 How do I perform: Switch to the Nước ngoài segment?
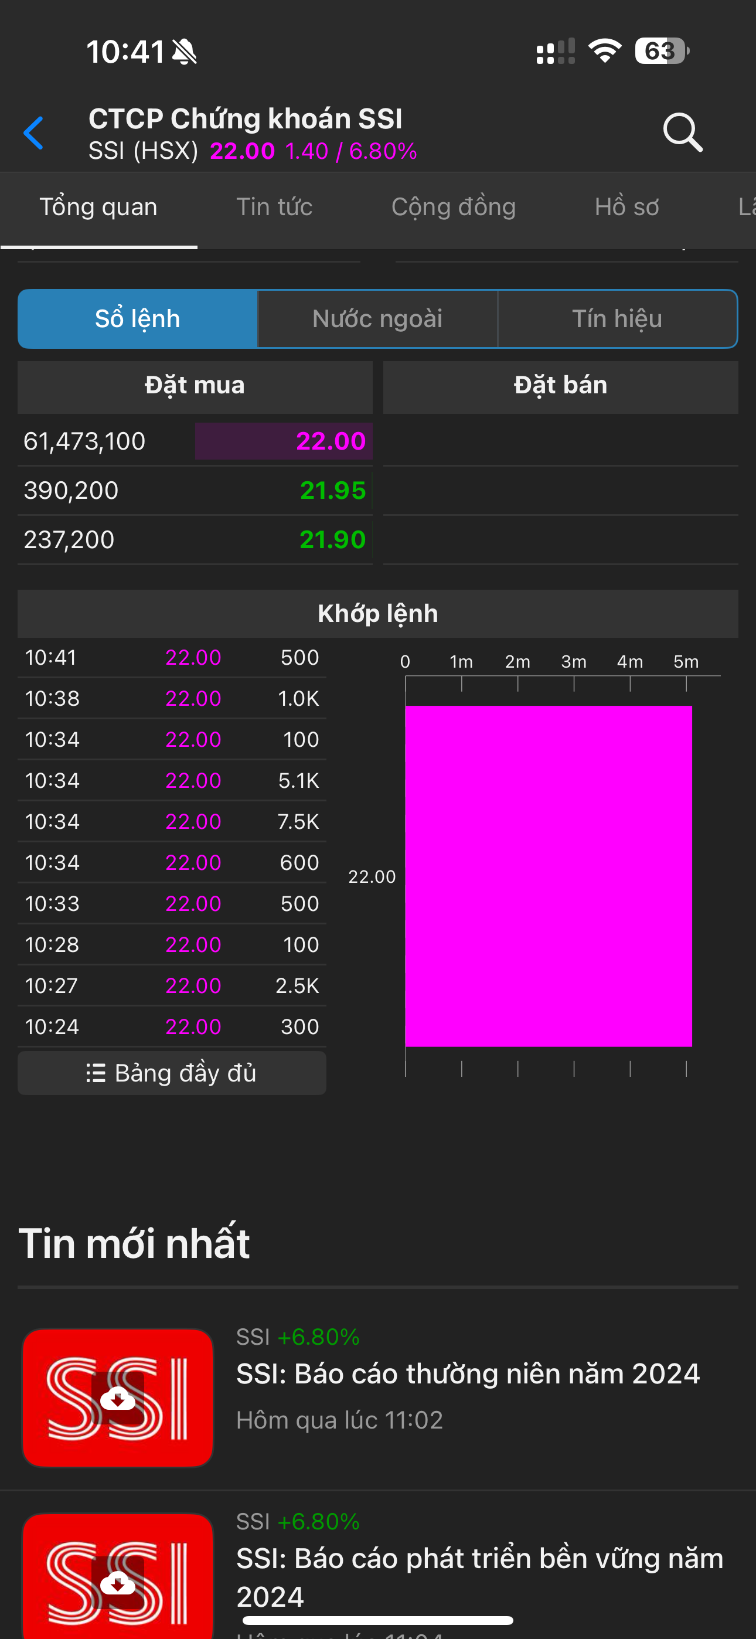pyautogui.click(x=377, y=319)
